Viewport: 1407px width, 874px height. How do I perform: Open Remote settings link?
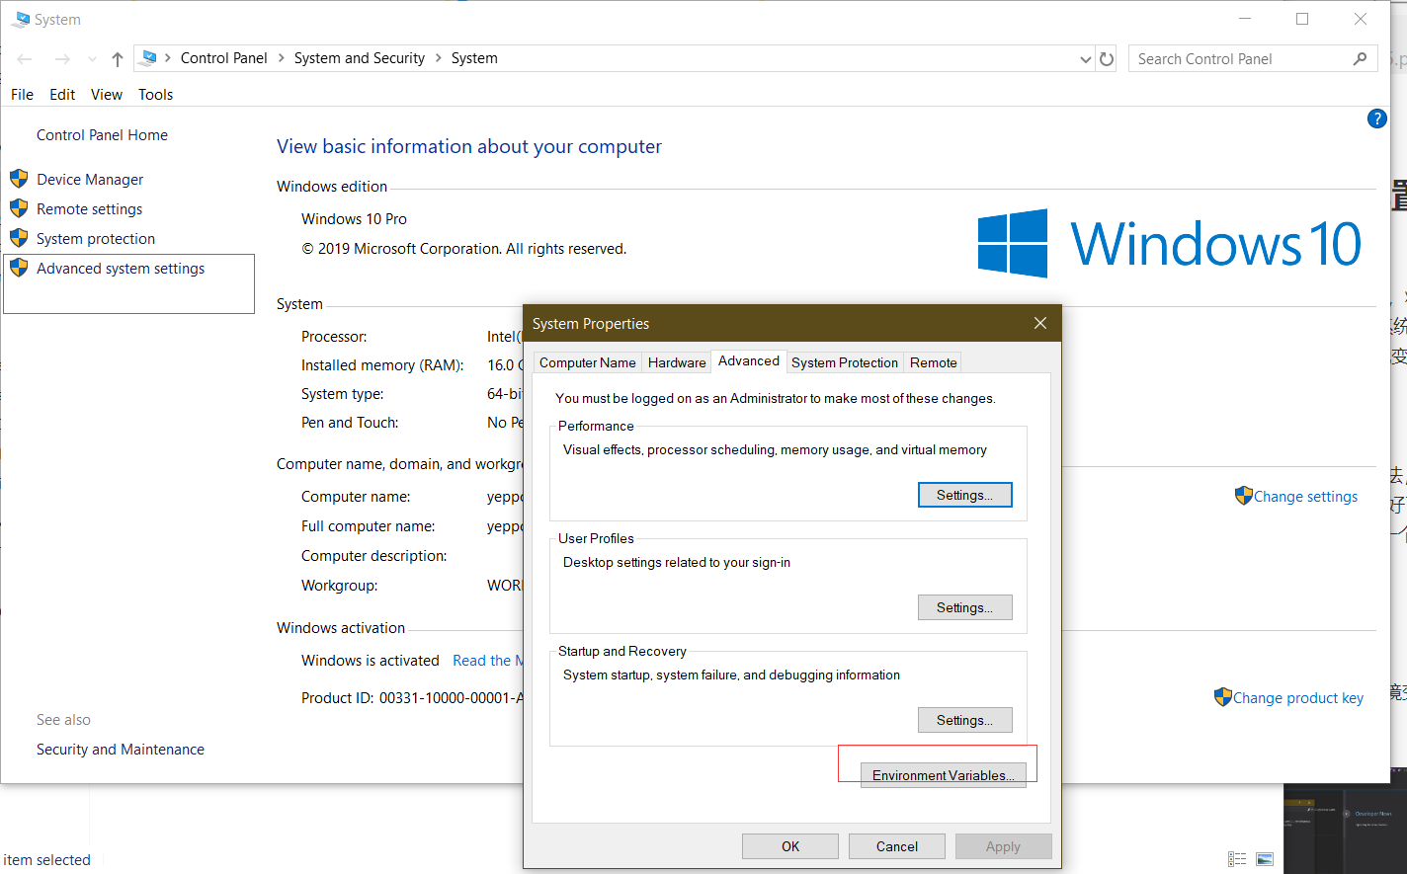pyautogui.click(x=89, y=209)
